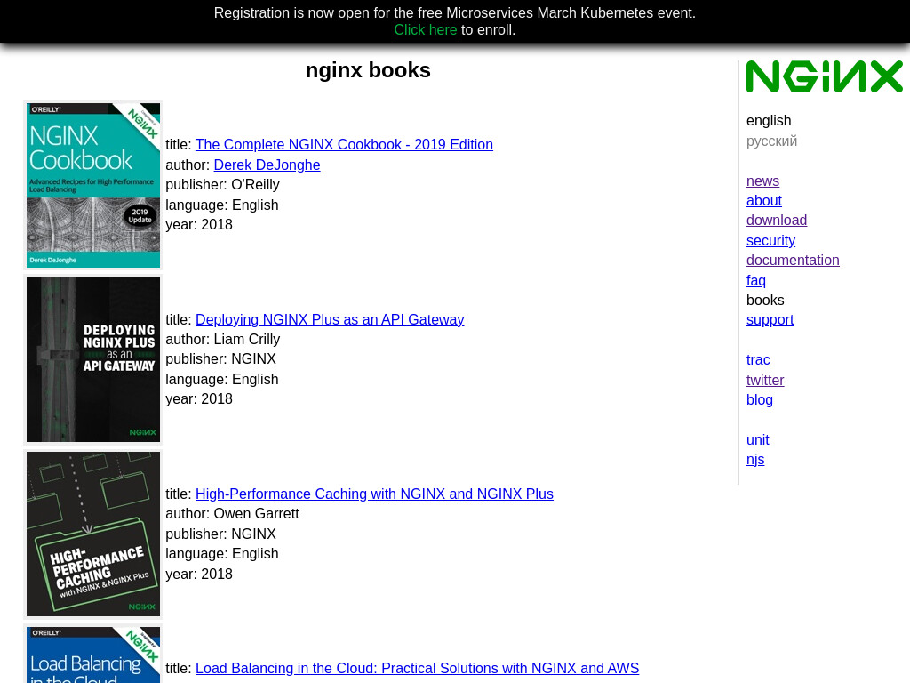Click the 'author: Owen Garrett' text
Screen dimensions: 910x683
(x=232, y=513)
